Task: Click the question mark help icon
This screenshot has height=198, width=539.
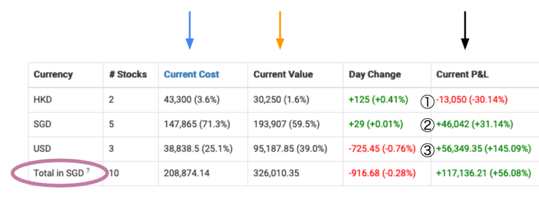Action: pyautogui.click(x=88, y=170)
